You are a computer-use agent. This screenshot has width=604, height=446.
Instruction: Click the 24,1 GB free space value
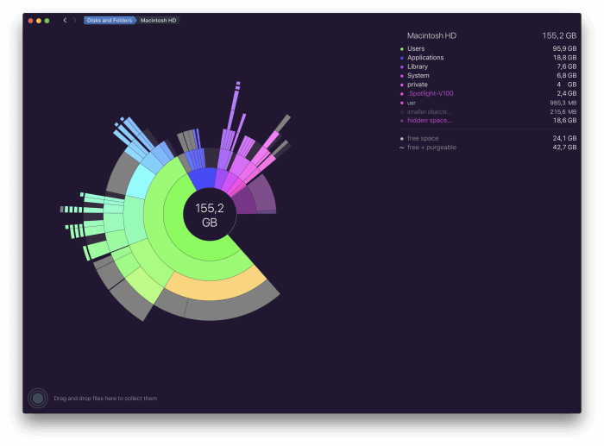click(564, 138)
